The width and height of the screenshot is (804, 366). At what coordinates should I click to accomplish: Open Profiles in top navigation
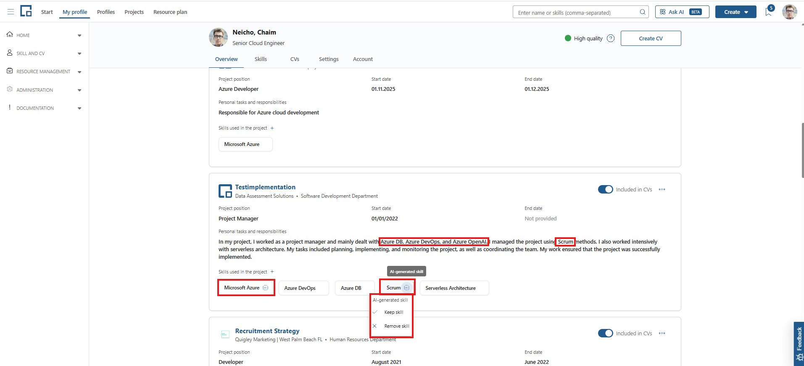click(106, 12)
